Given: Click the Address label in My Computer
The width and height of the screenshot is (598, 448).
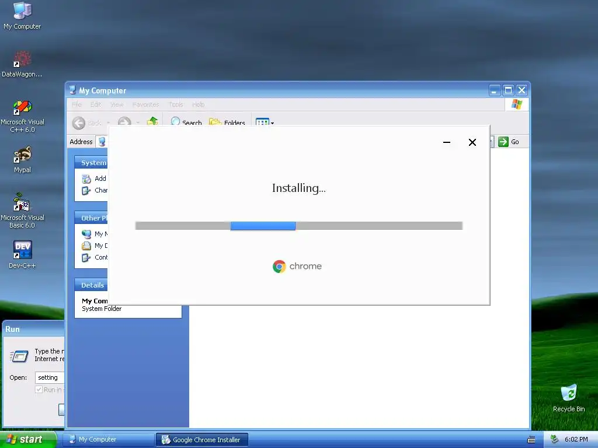Looking at the screenshot, I should (81, 142).
